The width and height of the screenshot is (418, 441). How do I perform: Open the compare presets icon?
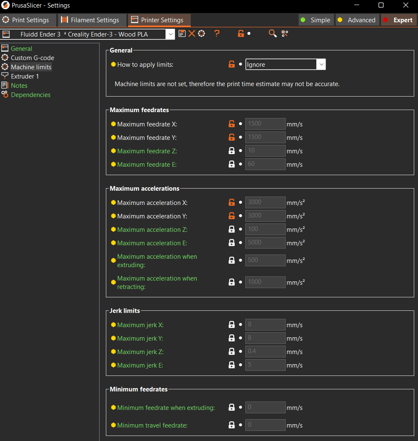pyautogui.click(x=285, y=34)
